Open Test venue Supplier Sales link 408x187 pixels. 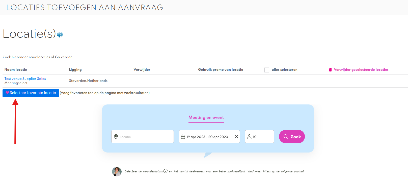point(25,79)
